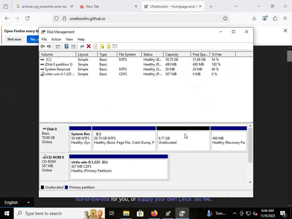
Task: Click the padlock site security icon
Action: coord(64,19)
